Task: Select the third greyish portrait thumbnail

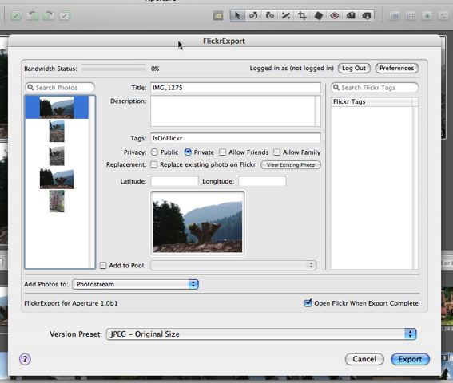Action: click(x=57, y=156)
